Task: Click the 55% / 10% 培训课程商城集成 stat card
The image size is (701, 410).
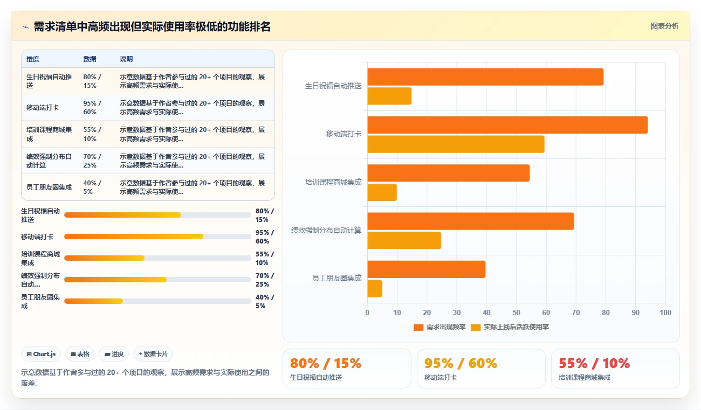Action: point(615,369)
